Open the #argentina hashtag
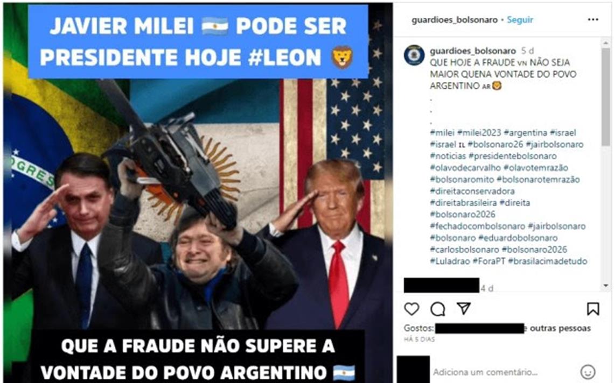This screenshot has width=614, height=383. pyautogui.click(x=525, y=133)
